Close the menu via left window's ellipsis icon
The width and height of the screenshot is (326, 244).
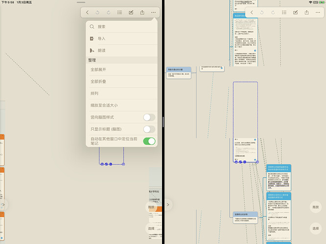pos(153,12)
